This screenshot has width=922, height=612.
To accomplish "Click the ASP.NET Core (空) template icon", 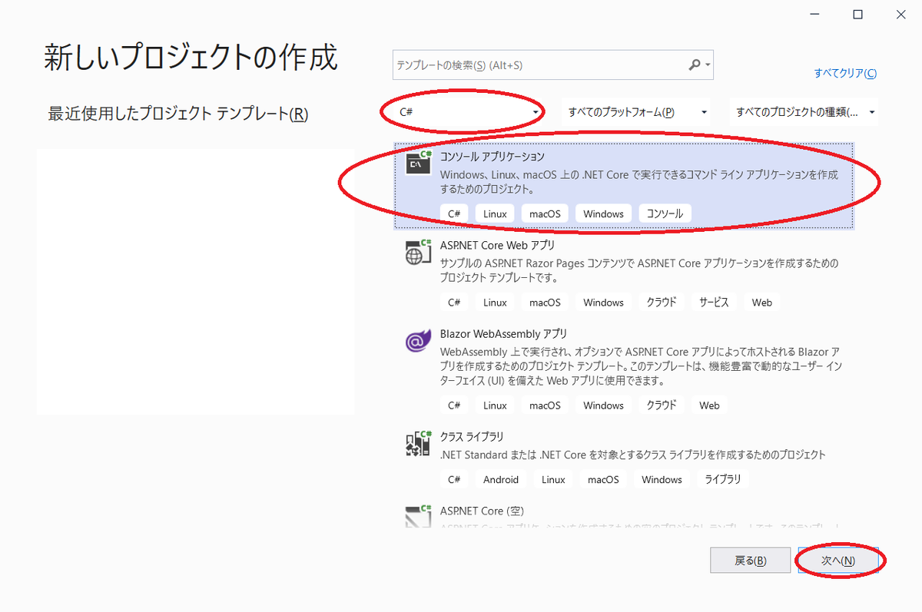I will [x=418, y=516].
